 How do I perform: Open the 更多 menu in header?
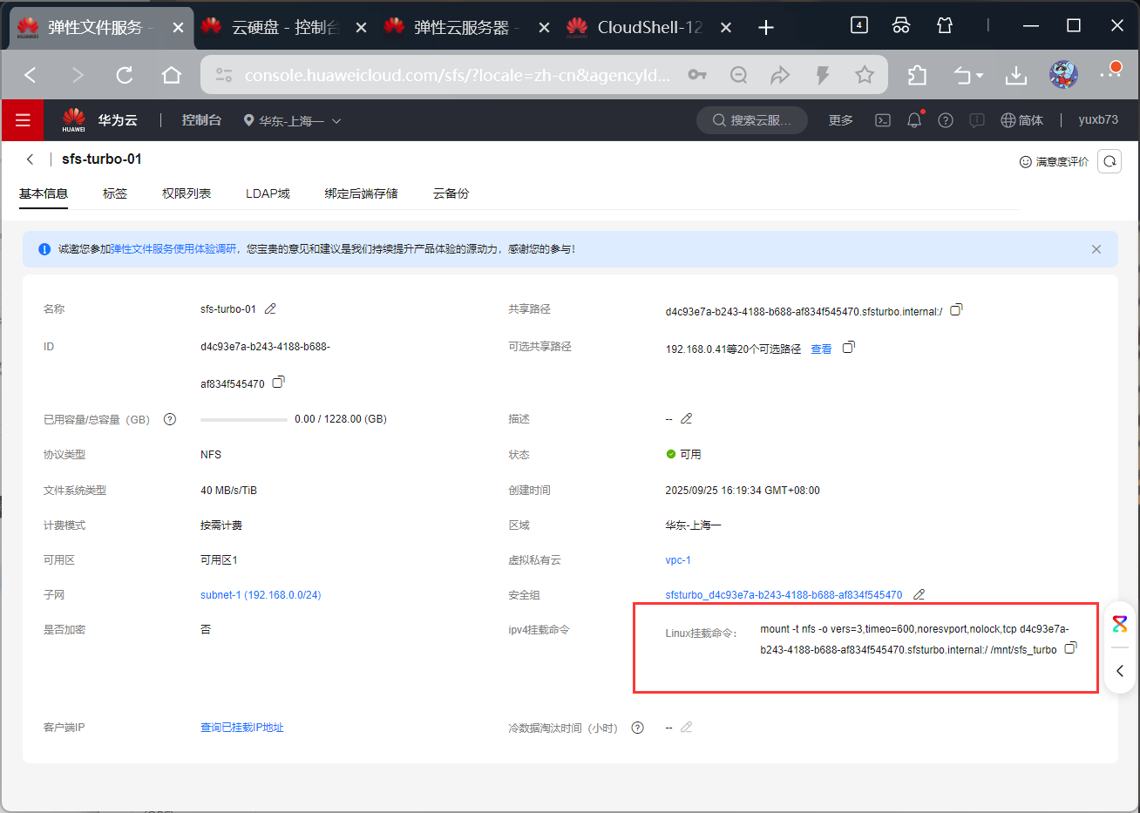click(x=841, y=120)
